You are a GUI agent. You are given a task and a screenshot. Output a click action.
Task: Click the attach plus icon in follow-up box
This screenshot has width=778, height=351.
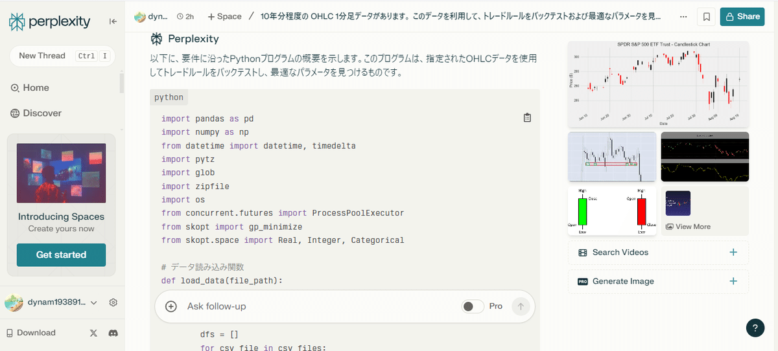171,306
